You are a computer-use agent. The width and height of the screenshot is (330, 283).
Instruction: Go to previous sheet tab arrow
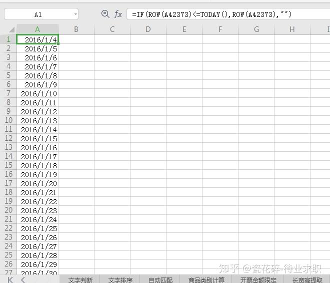pyautogui.click(x=23, y=280)
